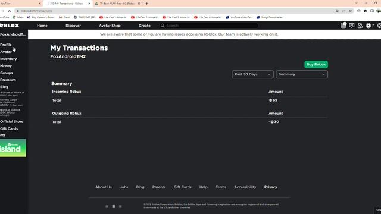Open the notifications icon in Roblox header

tap(343, 26)
